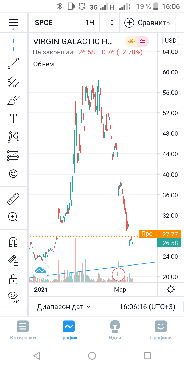Switch to the График tab
Image resolution: width=184 pixels, height=368 pixels.
69,330
